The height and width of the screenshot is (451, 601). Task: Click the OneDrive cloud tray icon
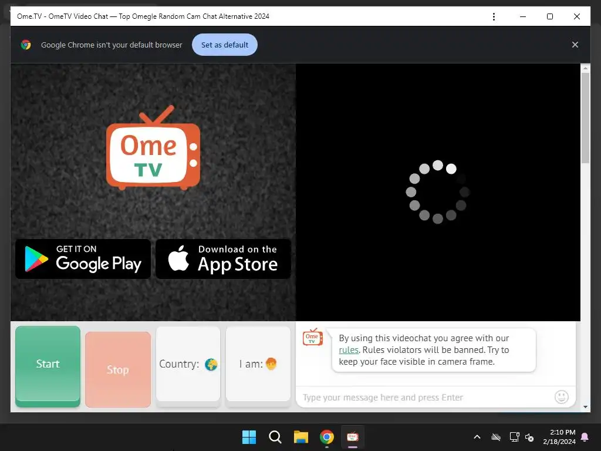tap(496, 437)
